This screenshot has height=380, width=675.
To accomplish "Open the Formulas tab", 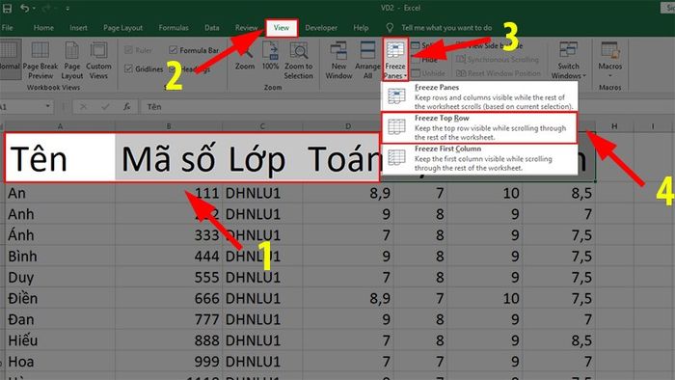I will [174, 28].
